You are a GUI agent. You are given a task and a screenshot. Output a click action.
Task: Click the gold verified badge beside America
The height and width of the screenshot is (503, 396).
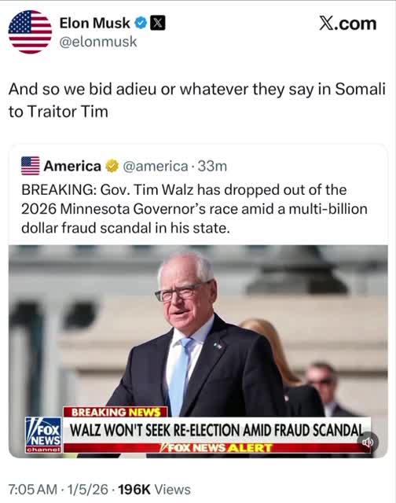(112, 166)
